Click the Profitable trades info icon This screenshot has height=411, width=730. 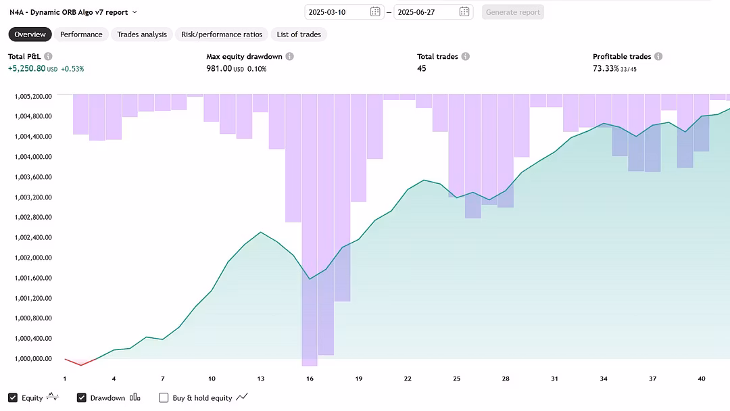[658, 56]
